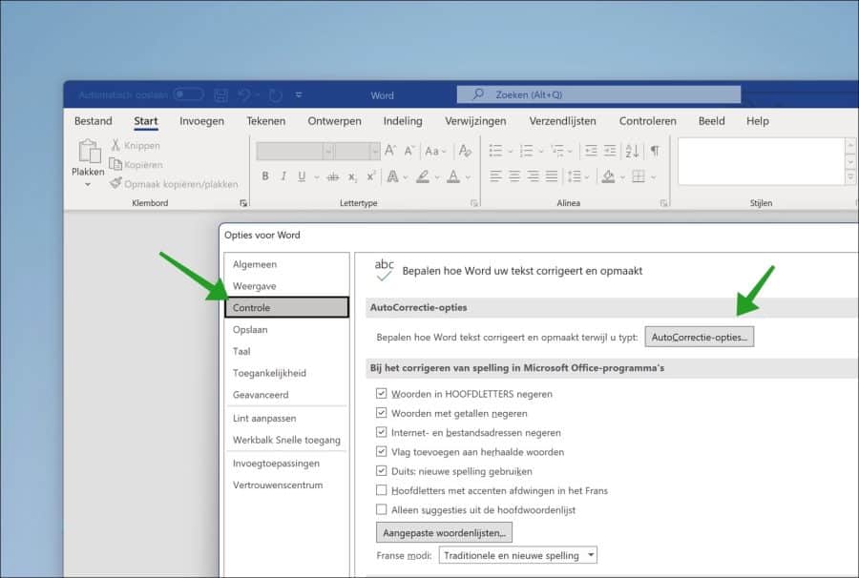Open the Invoegen ribbon tab
This screenshot has width=859, height=578.
[201, 121]
